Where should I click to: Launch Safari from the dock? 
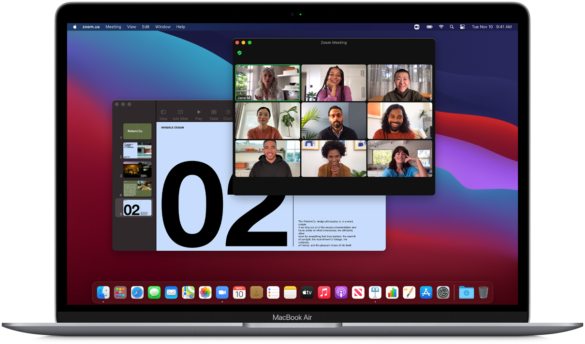click(137, 292)
